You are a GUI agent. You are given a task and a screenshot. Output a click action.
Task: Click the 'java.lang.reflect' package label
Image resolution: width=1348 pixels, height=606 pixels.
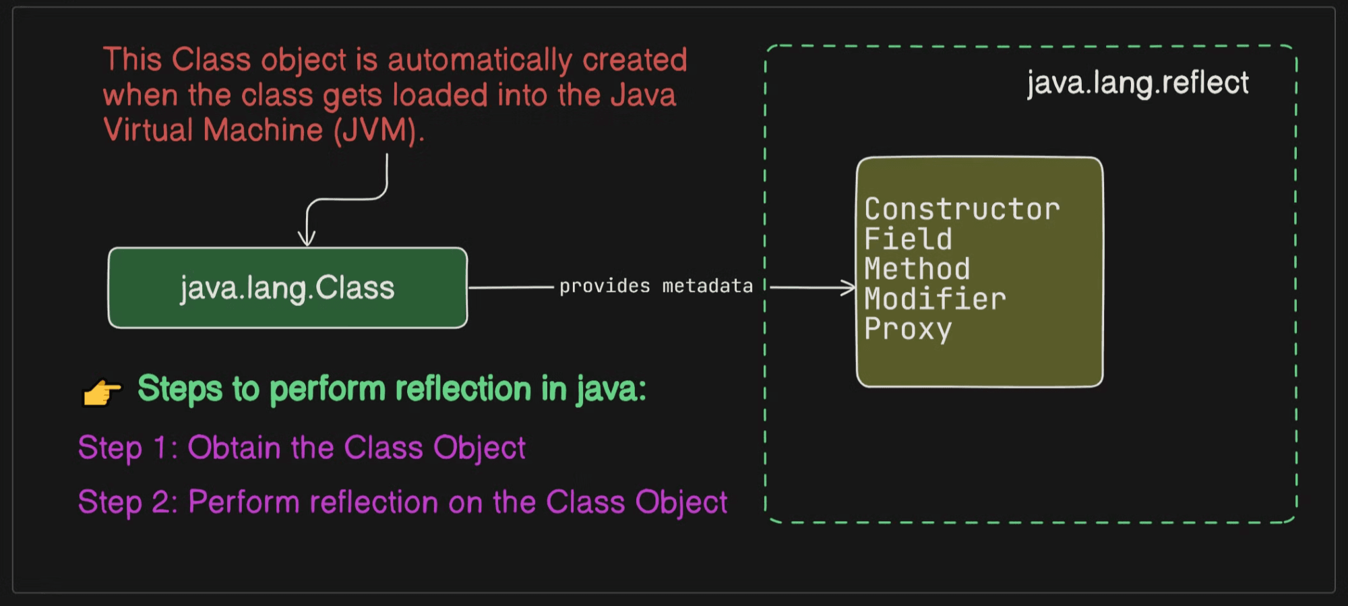[1137, 83]
